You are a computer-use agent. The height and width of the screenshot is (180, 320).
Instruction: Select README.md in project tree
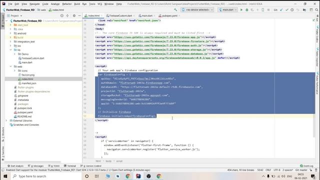(24, 116)
